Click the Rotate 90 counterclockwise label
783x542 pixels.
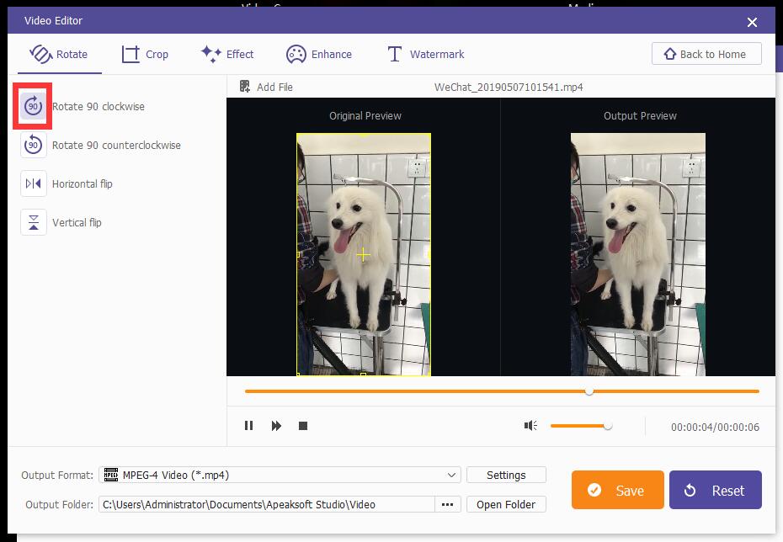[x=116, y=146]
